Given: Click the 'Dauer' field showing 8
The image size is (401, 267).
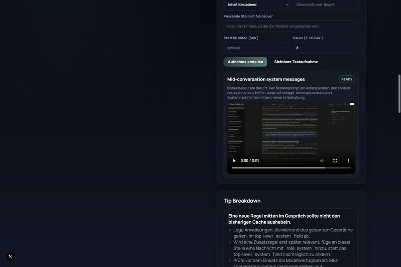Looking at the screenshot, I should [x=325, y=48].
